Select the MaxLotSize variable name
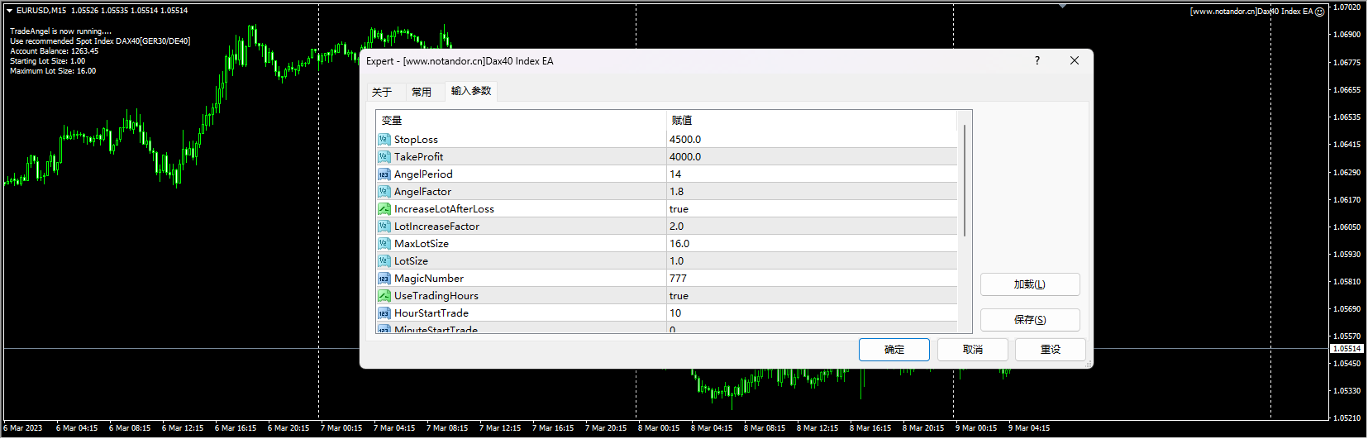 click(x=422, y=244)
